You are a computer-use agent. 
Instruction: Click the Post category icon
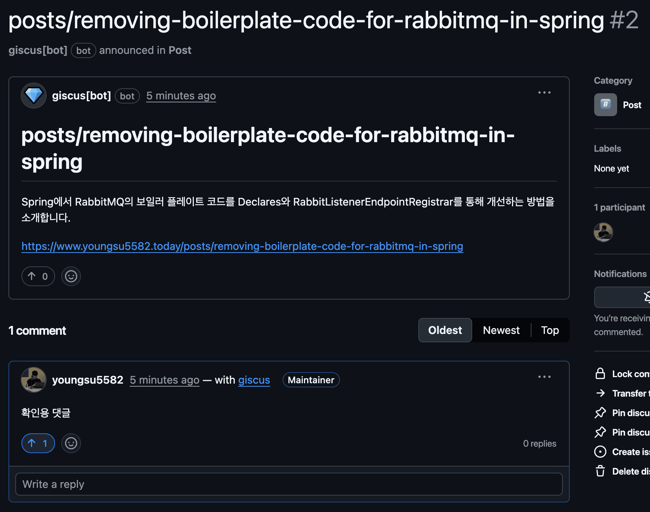click(x=605, y=105)
